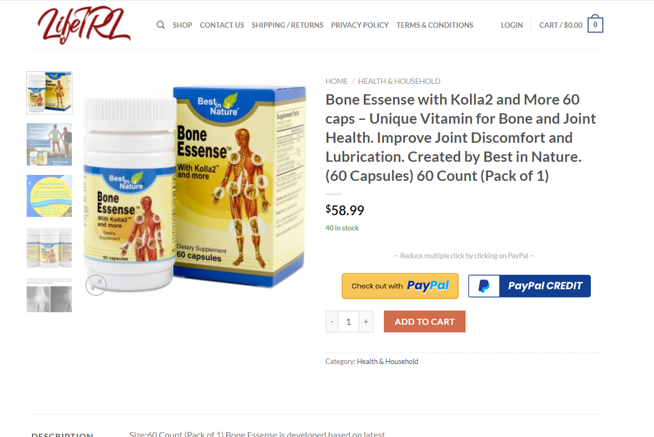Click the PayPal CREDIT logo button
Viewport: 654px width, 437px height.
point(529,286)
